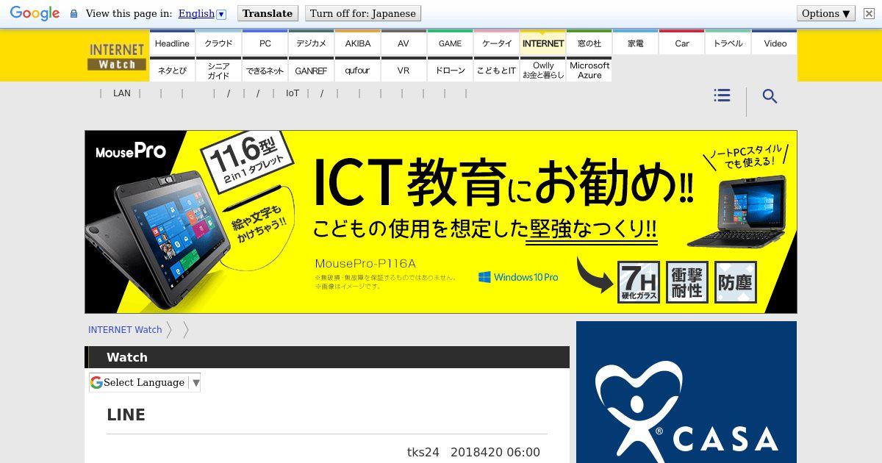The image size is (882, 463).
Task: Open the ネタとぴ tab
Action: coord(172,70)
